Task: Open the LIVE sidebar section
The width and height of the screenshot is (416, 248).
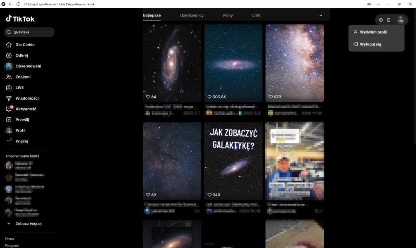Action: (x=19, y=88)
